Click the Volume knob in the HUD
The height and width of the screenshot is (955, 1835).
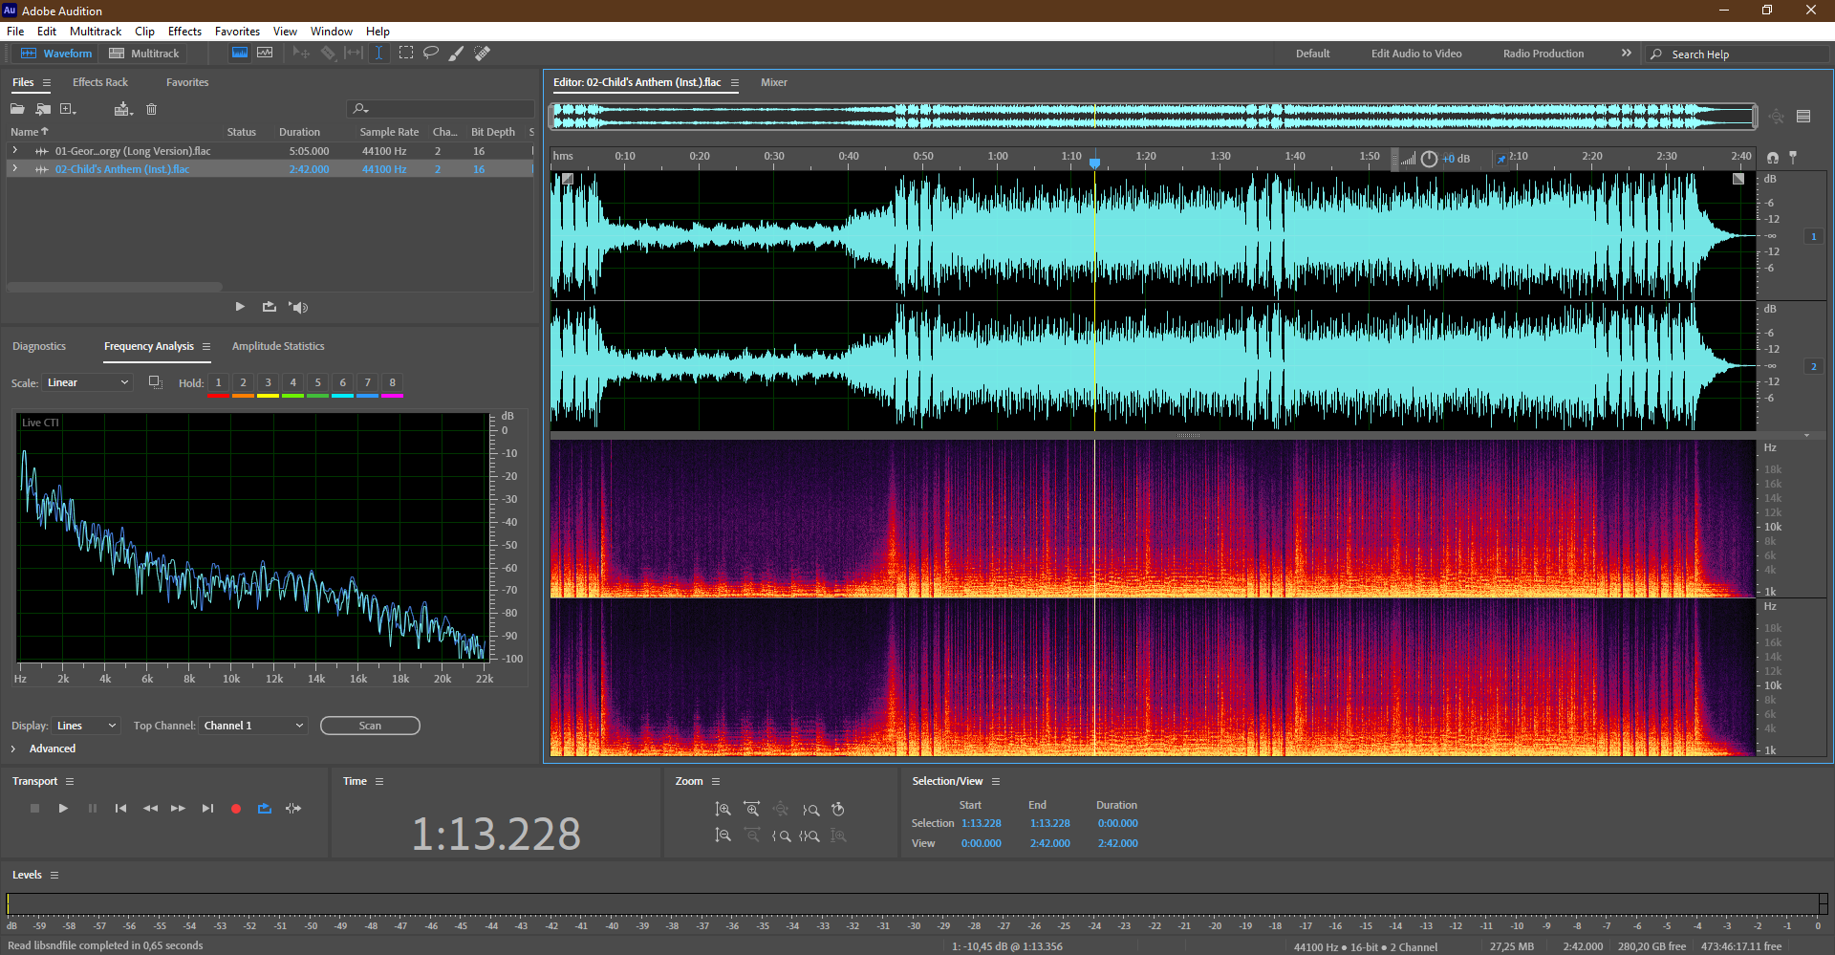(1429, 159)
